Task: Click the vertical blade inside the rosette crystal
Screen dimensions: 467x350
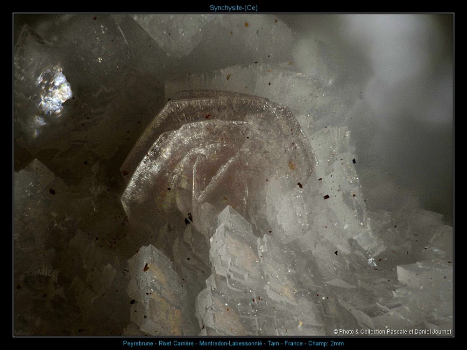Action: coord(201,187)
